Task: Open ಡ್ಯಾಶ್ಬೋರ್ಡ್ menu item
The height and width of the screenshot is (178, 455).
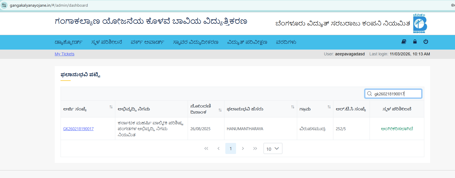Action: pyautogui.click(x=69, y=42)
